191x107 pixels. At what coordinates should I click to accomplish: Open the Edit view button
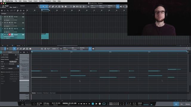176,104
